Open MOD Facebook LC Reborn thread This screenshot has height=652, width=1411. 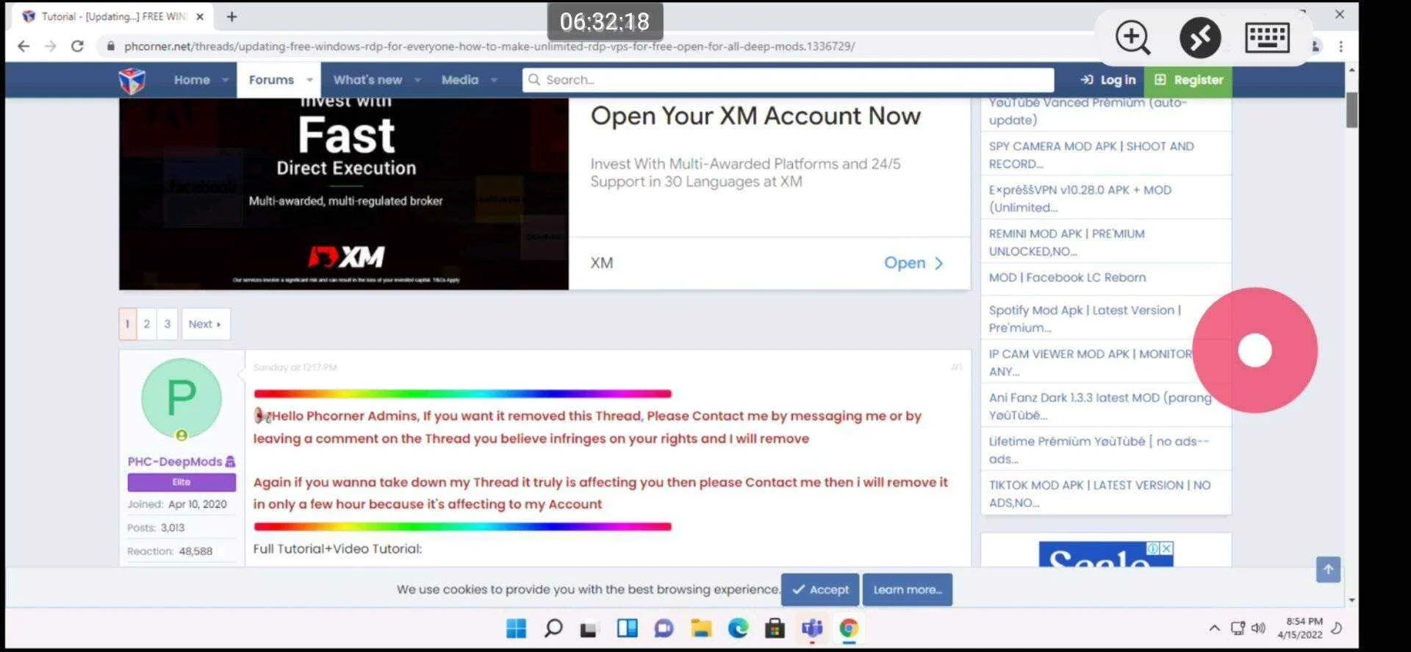(1067, 278)
